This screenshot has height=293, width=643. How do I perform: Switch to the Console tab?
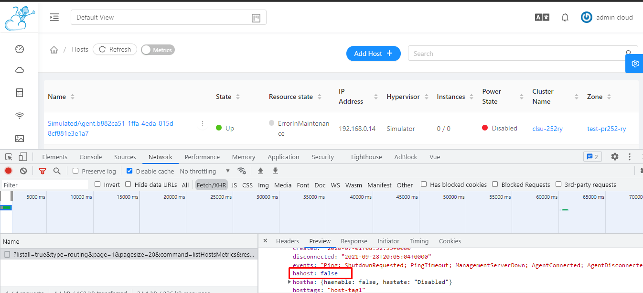[x=90, y=156]
